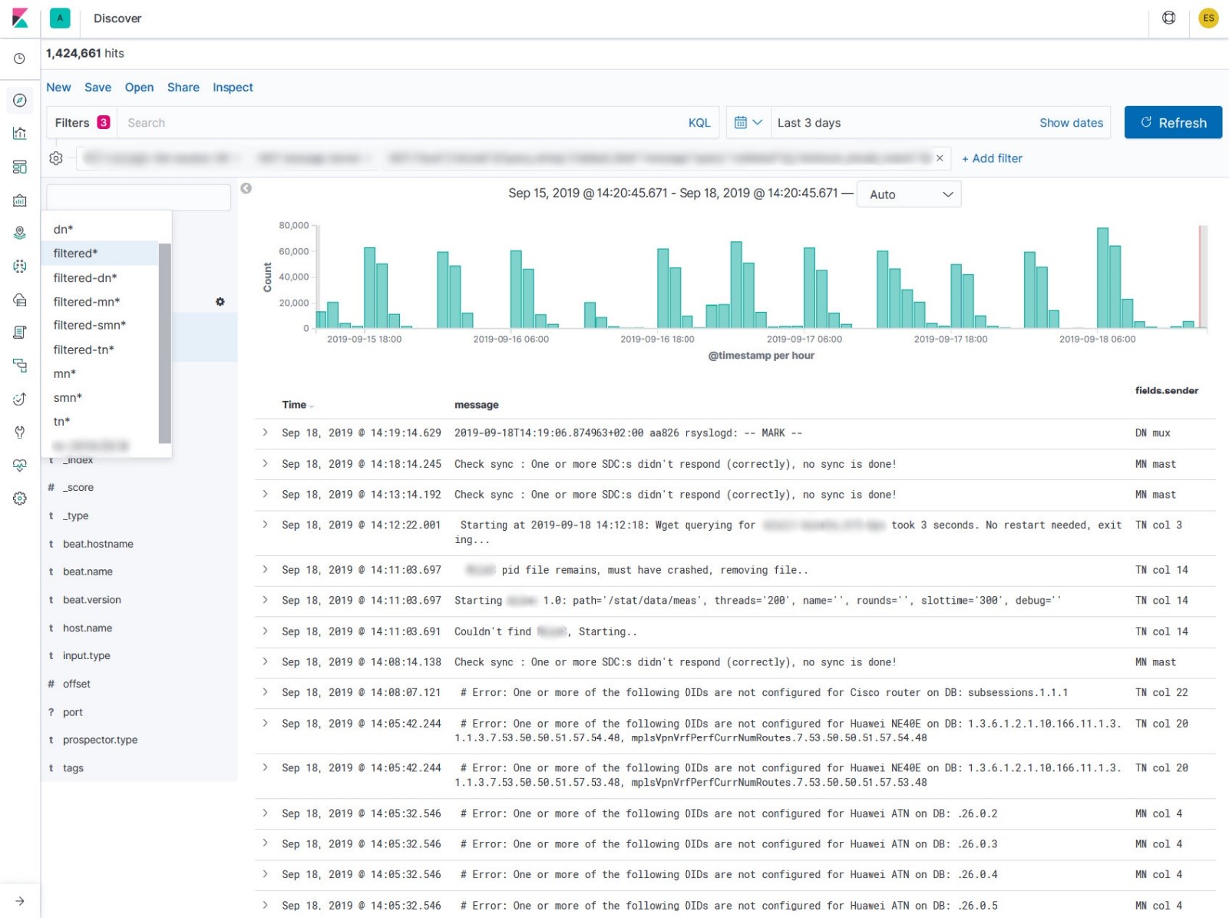This screenshot has height=918, width=1229.
Task: Open Management gear at sidebar bottom
Action: pos(20,499)
